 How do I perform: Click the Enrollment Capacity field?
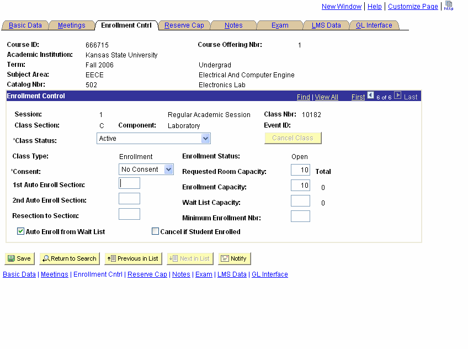(301, 186)
